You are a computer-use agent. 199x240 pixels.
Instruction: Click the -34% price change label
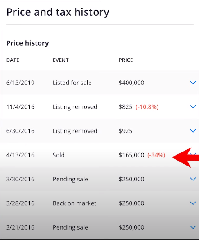click(x=156, y=155)
